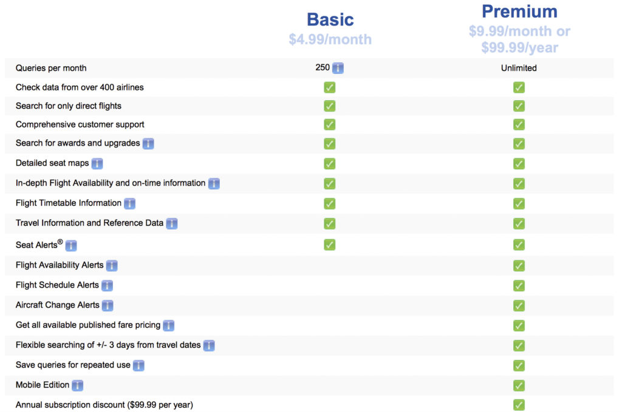Show info for Flexible searching row
Image resolution: width=622 pixels, height=412 pixels.
pyautogui.click(x=209, y=345)
